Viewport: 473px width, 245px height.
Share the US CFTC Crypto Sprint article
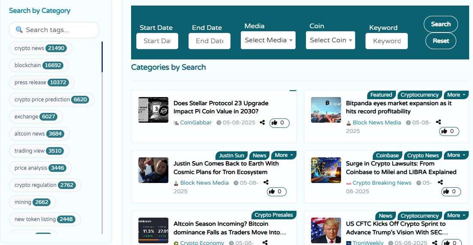435,242
